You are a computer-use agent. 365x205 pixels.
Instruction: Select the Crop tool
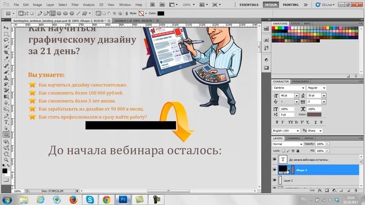tap(6, 52)
